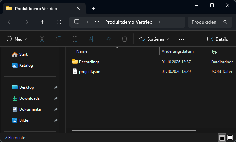Add a new Explorer tab
Image resolution: width=236 pixels, height=142 pixels.
click(x=94, y=8)
